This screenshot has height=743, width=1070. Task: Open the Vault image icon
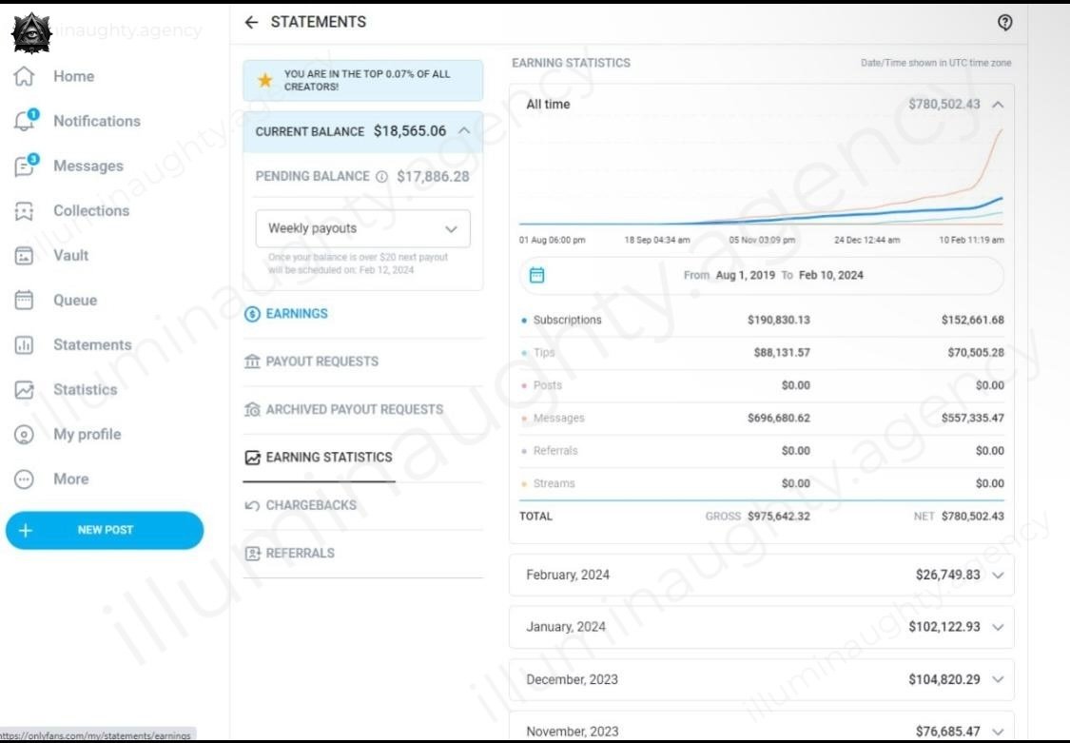[x=24, y=256]
